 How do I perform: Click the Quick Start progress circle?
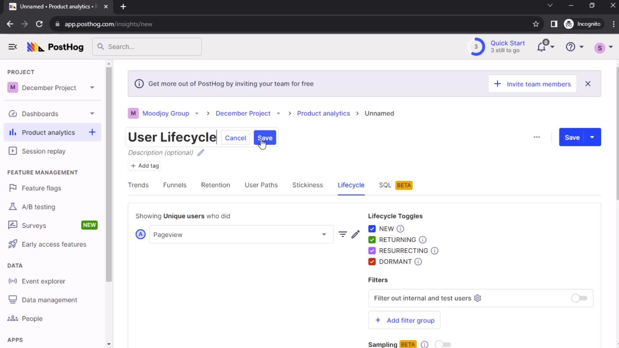[476, 47]
